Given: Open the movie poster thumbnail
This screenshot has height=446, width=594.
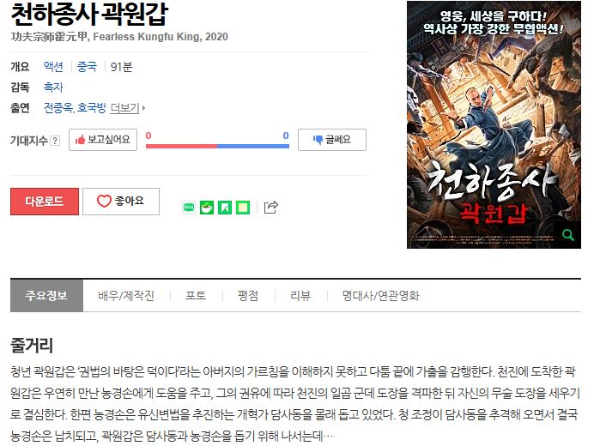Looking at the screenshot, I should [494, 125].
